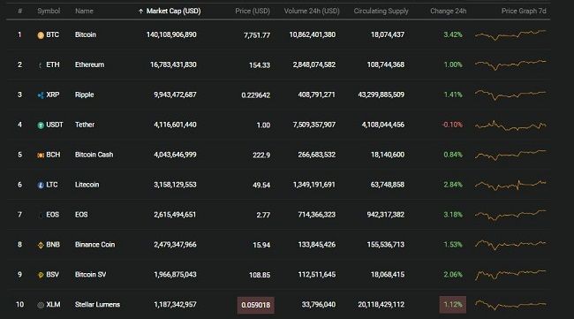The width and height of the screenshot is (574, 319).
Task: Open the Ripple name link
Action: click(84, 95)
